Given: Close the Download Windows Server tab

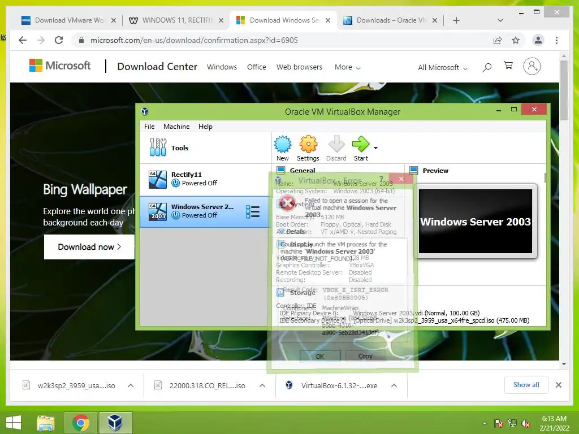Looking at the screenshot, I should tap(328, 20).
